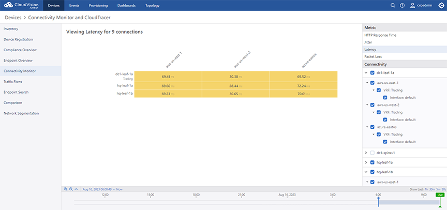Open Traffic Flows in the sidebar
Viewport: 447px width, 210px height.
(x=31, y=82)
